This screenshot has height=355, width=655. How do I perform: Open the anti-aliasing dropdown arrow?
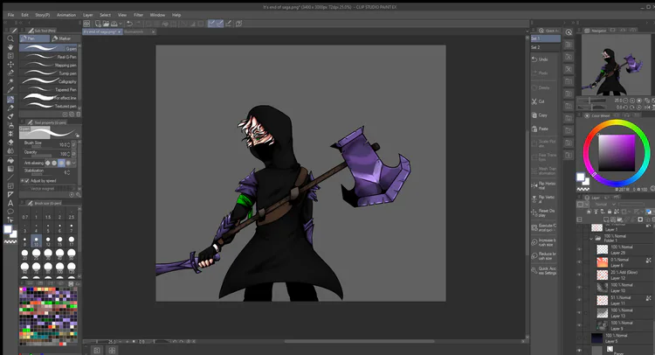tap(74, 163)
